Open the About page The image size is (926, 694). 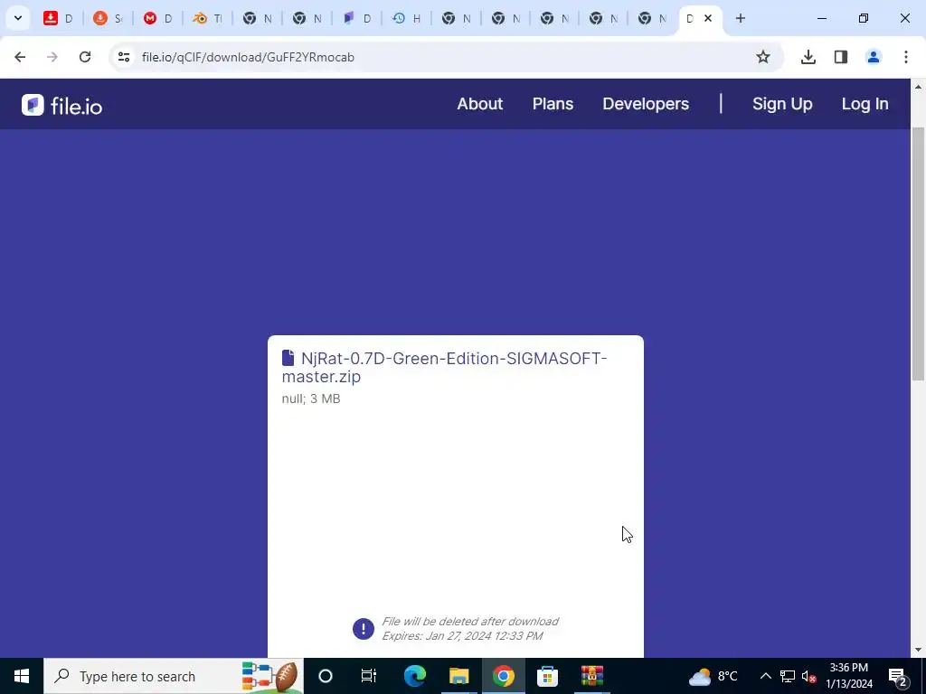[x=479, y=104]
